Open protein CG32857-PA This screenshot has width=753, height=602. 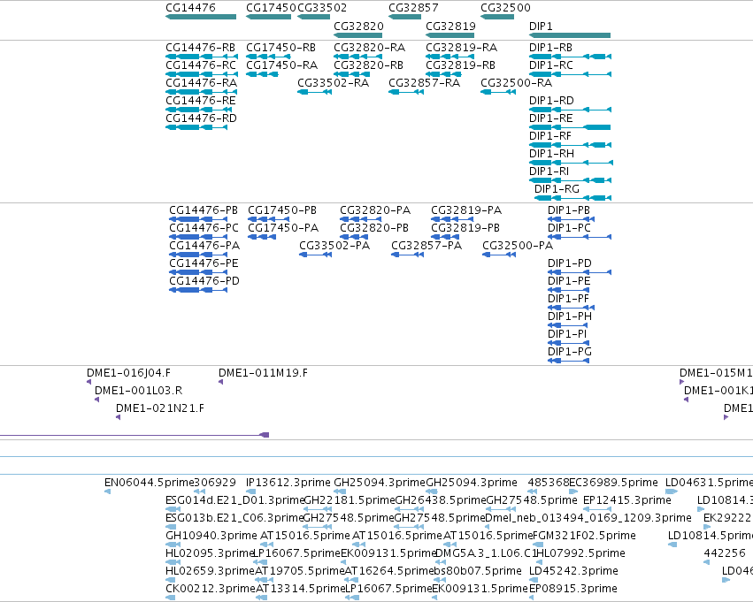coord(426,246)
